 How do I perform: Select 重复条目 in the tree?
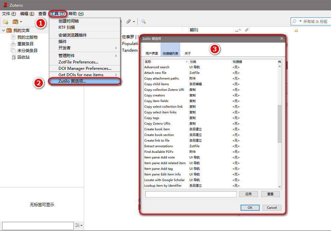click(25, 44)
